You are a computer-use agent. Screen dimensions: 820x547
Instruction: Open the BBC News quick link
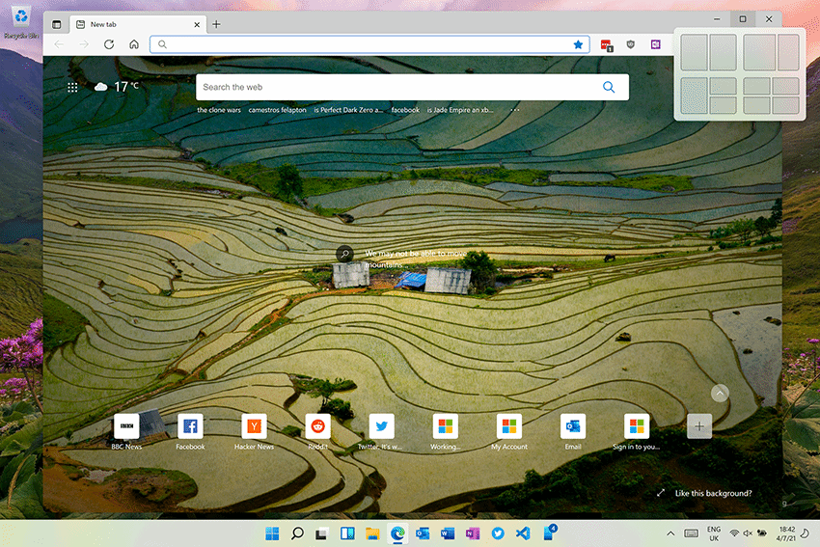click(x=126, y=426)
